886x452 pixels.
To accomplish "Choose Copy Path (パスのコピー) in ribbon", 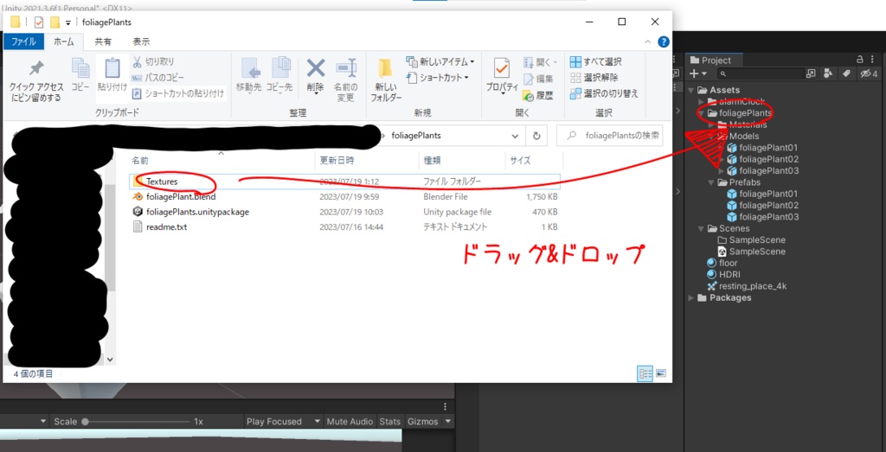I will (x=157, y=77).
